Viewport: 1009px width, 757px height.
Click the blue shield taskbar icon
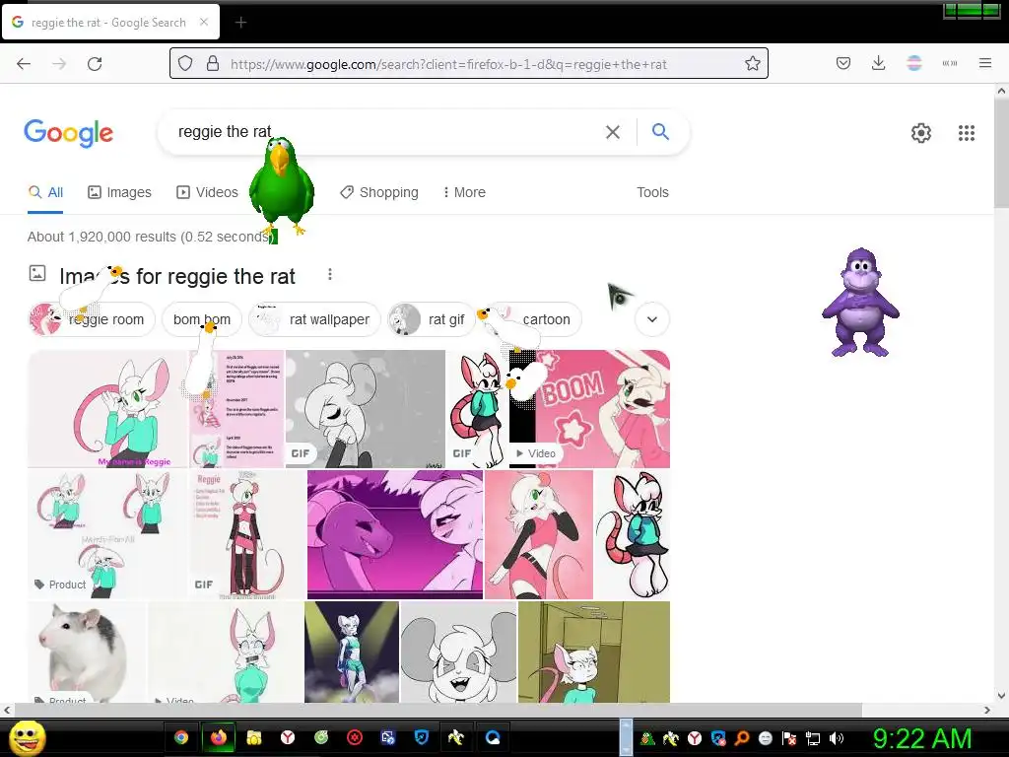[x=422, y=737]
